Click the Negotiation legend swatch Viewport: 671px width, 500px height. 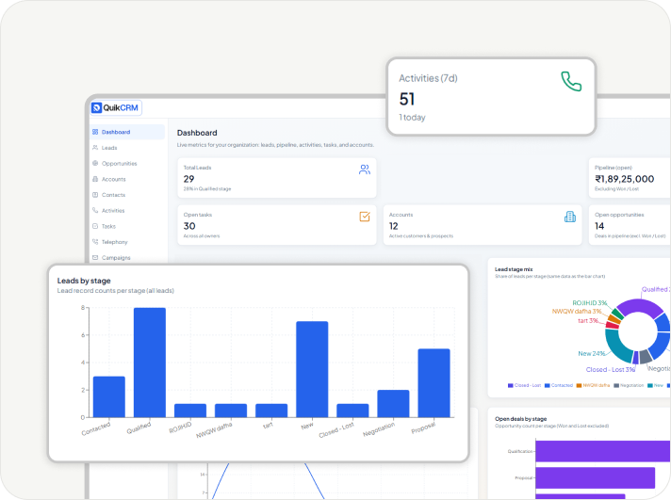[616, 385]
